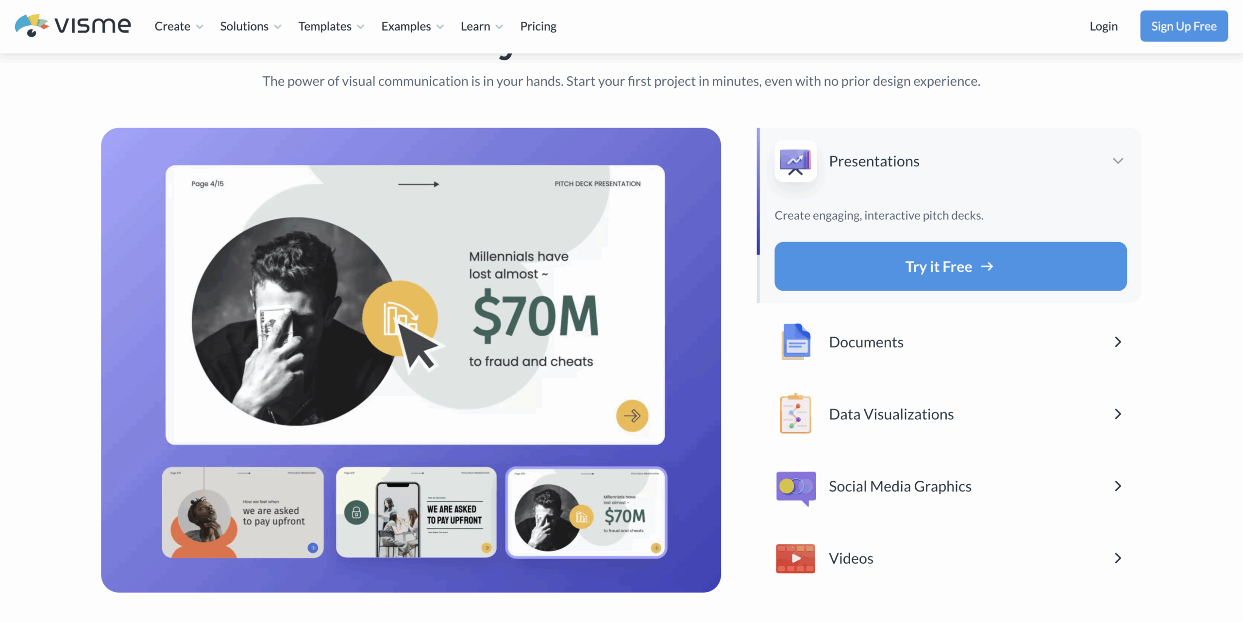1243x622 pixels.
Task: Click the red Videos play icon
Action: click(795, 558)
